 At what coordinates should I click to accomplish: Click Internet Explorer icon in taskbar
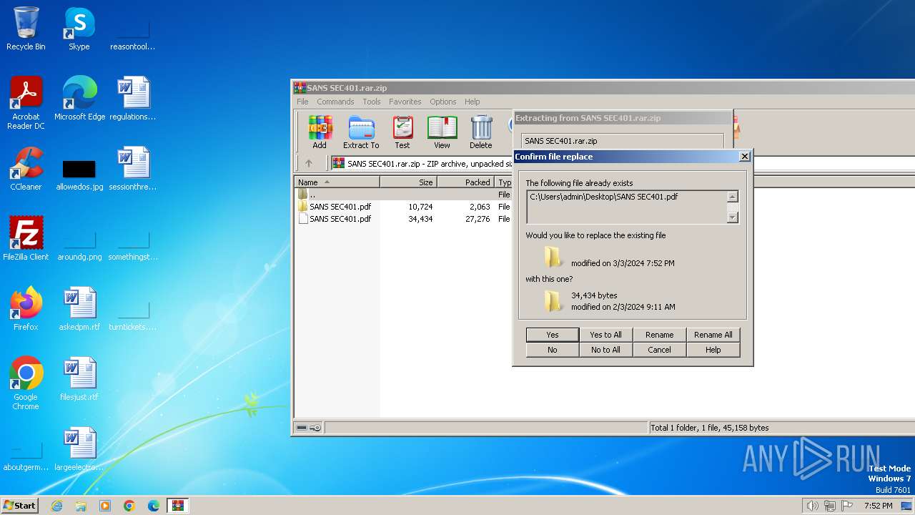(56, 506)
